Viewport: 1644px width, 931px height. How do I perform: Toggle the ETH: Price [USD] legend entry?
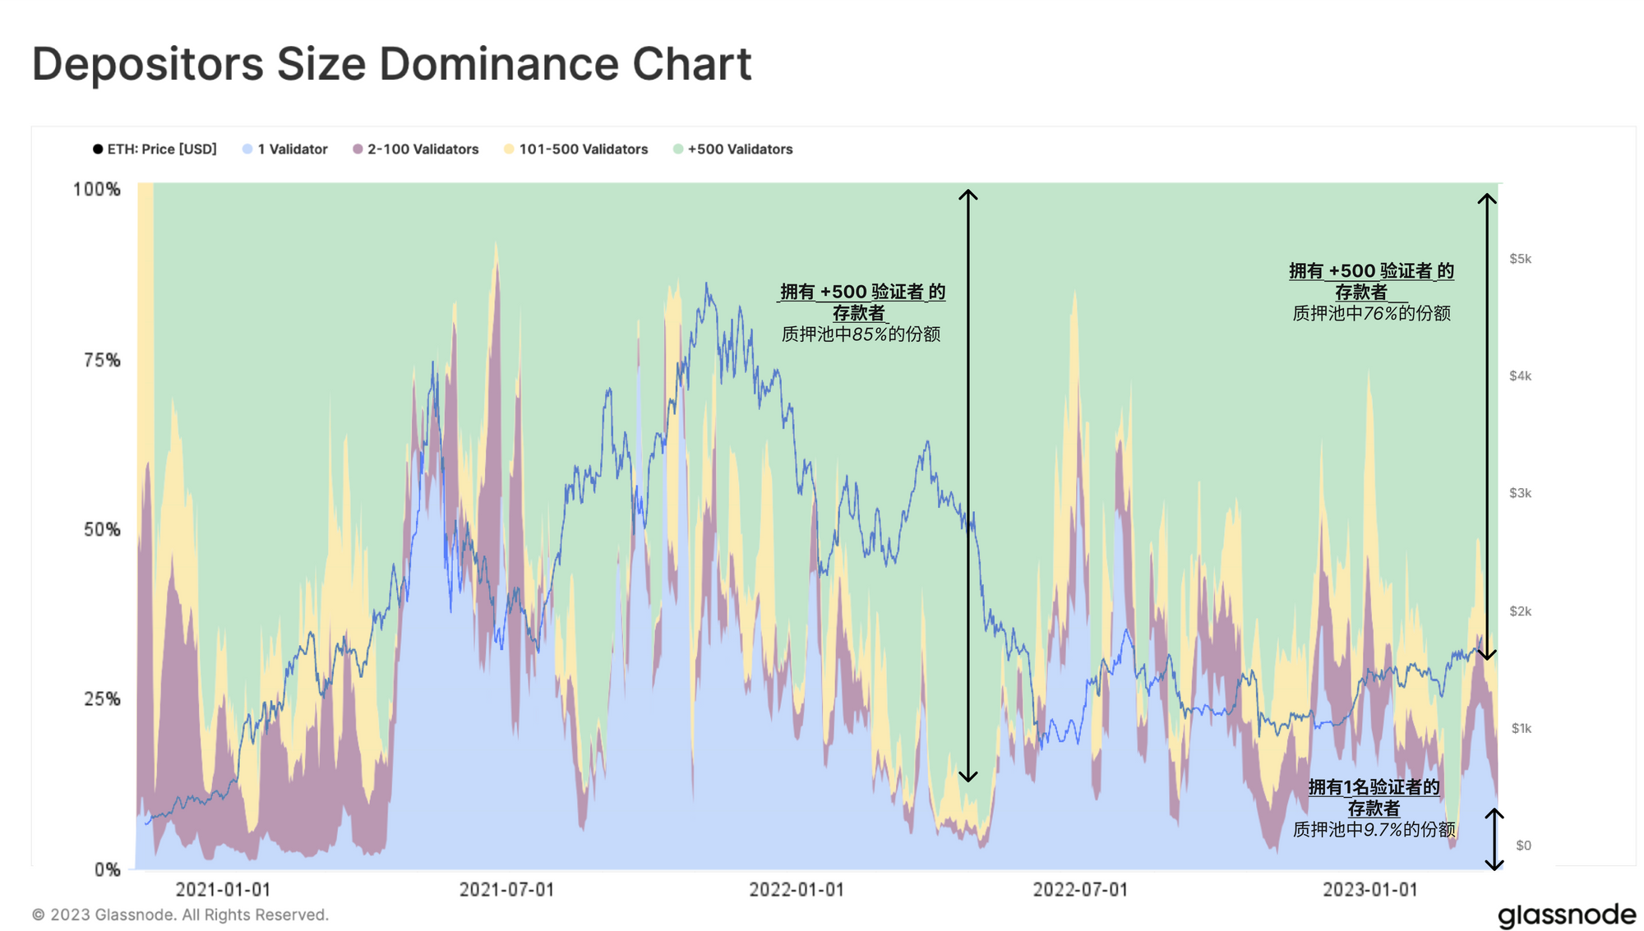162,149
